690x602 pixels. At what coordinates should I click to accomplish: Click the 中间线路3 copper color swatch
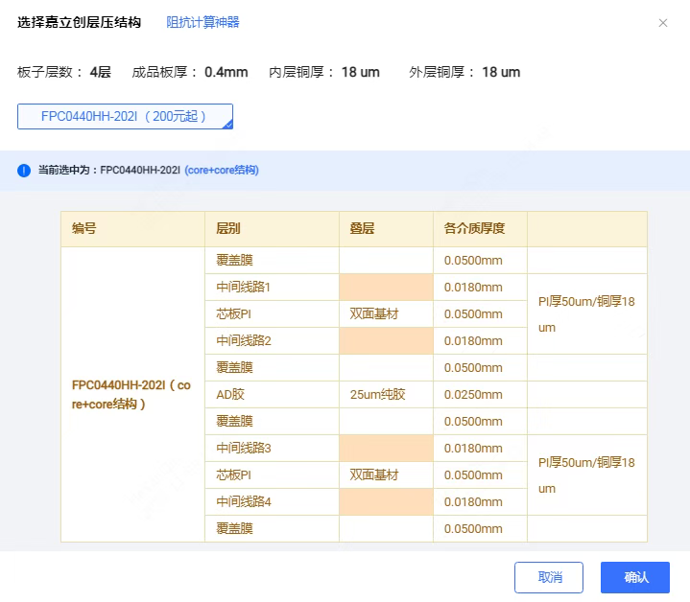click(386, 449)
